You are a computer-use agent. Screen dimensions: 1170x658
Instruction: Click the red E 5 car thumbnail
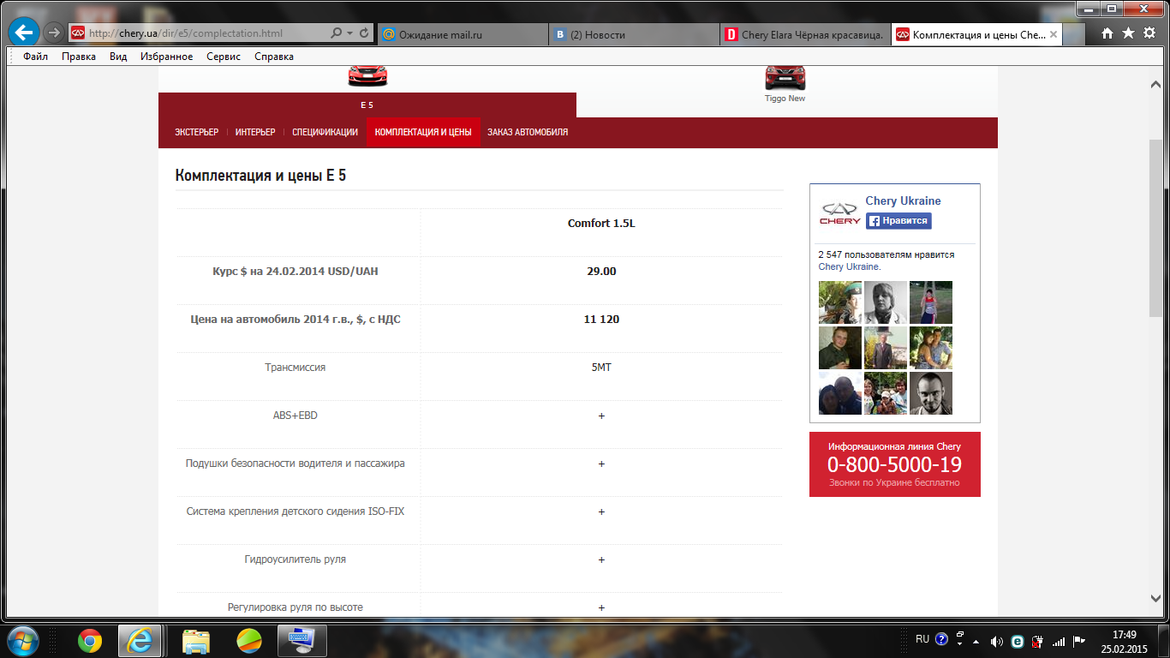[367, 75]
